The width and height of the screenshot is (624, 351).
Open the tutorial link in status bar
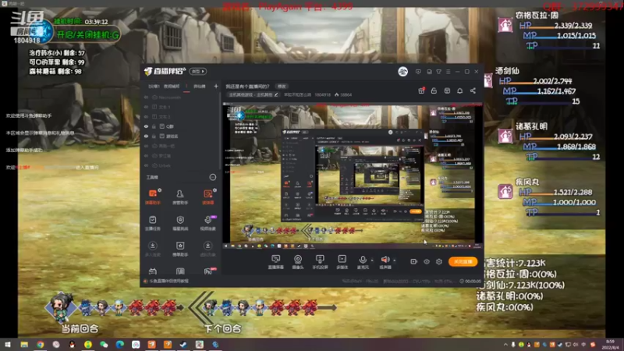168,281
